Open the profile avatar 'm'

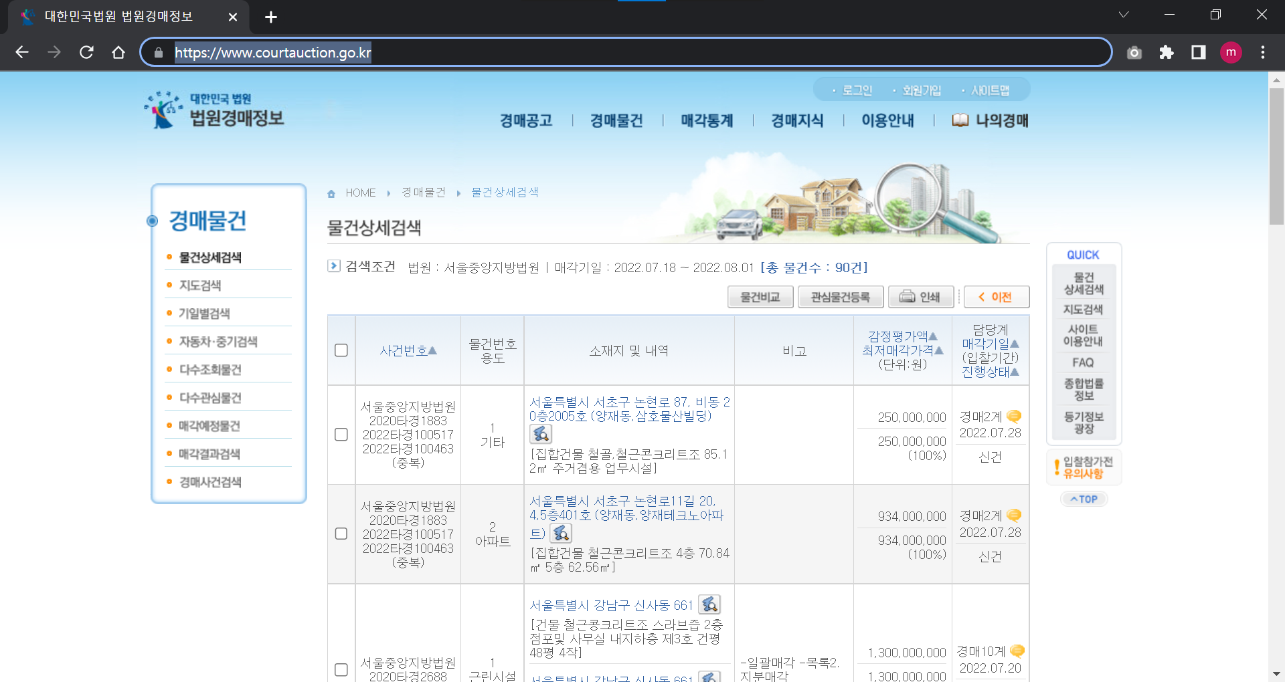tap(1231, 52)
